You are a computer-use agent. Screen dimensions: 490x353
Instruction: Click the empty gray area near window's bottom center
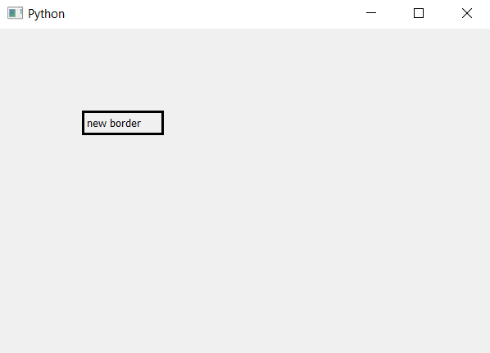coord(245,337)
